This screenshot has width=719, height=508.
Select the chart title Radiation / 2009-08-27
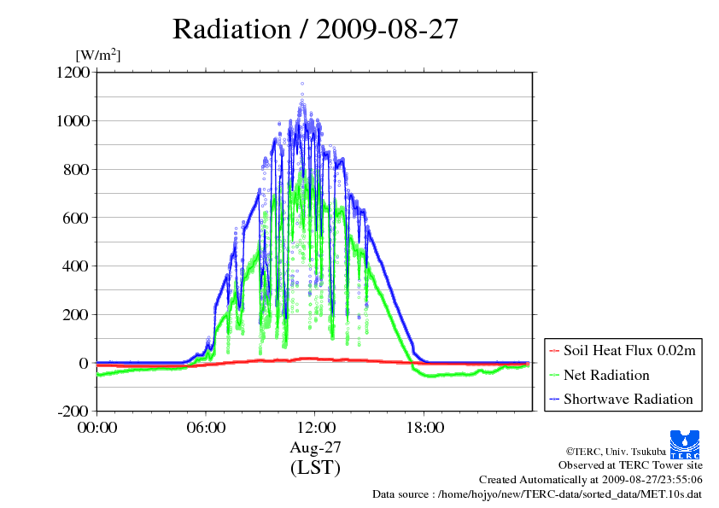click(315, 29)
